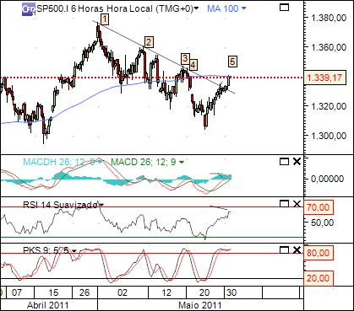Screen dimensions: 354x311
Task: Select the wave marker labeled 3
Action: click(185, 59)
